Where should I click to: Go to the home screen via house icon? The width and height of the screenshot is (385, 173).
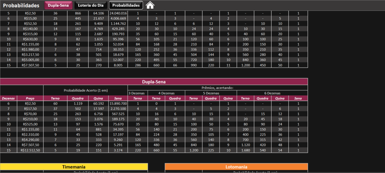coord(150,5)
